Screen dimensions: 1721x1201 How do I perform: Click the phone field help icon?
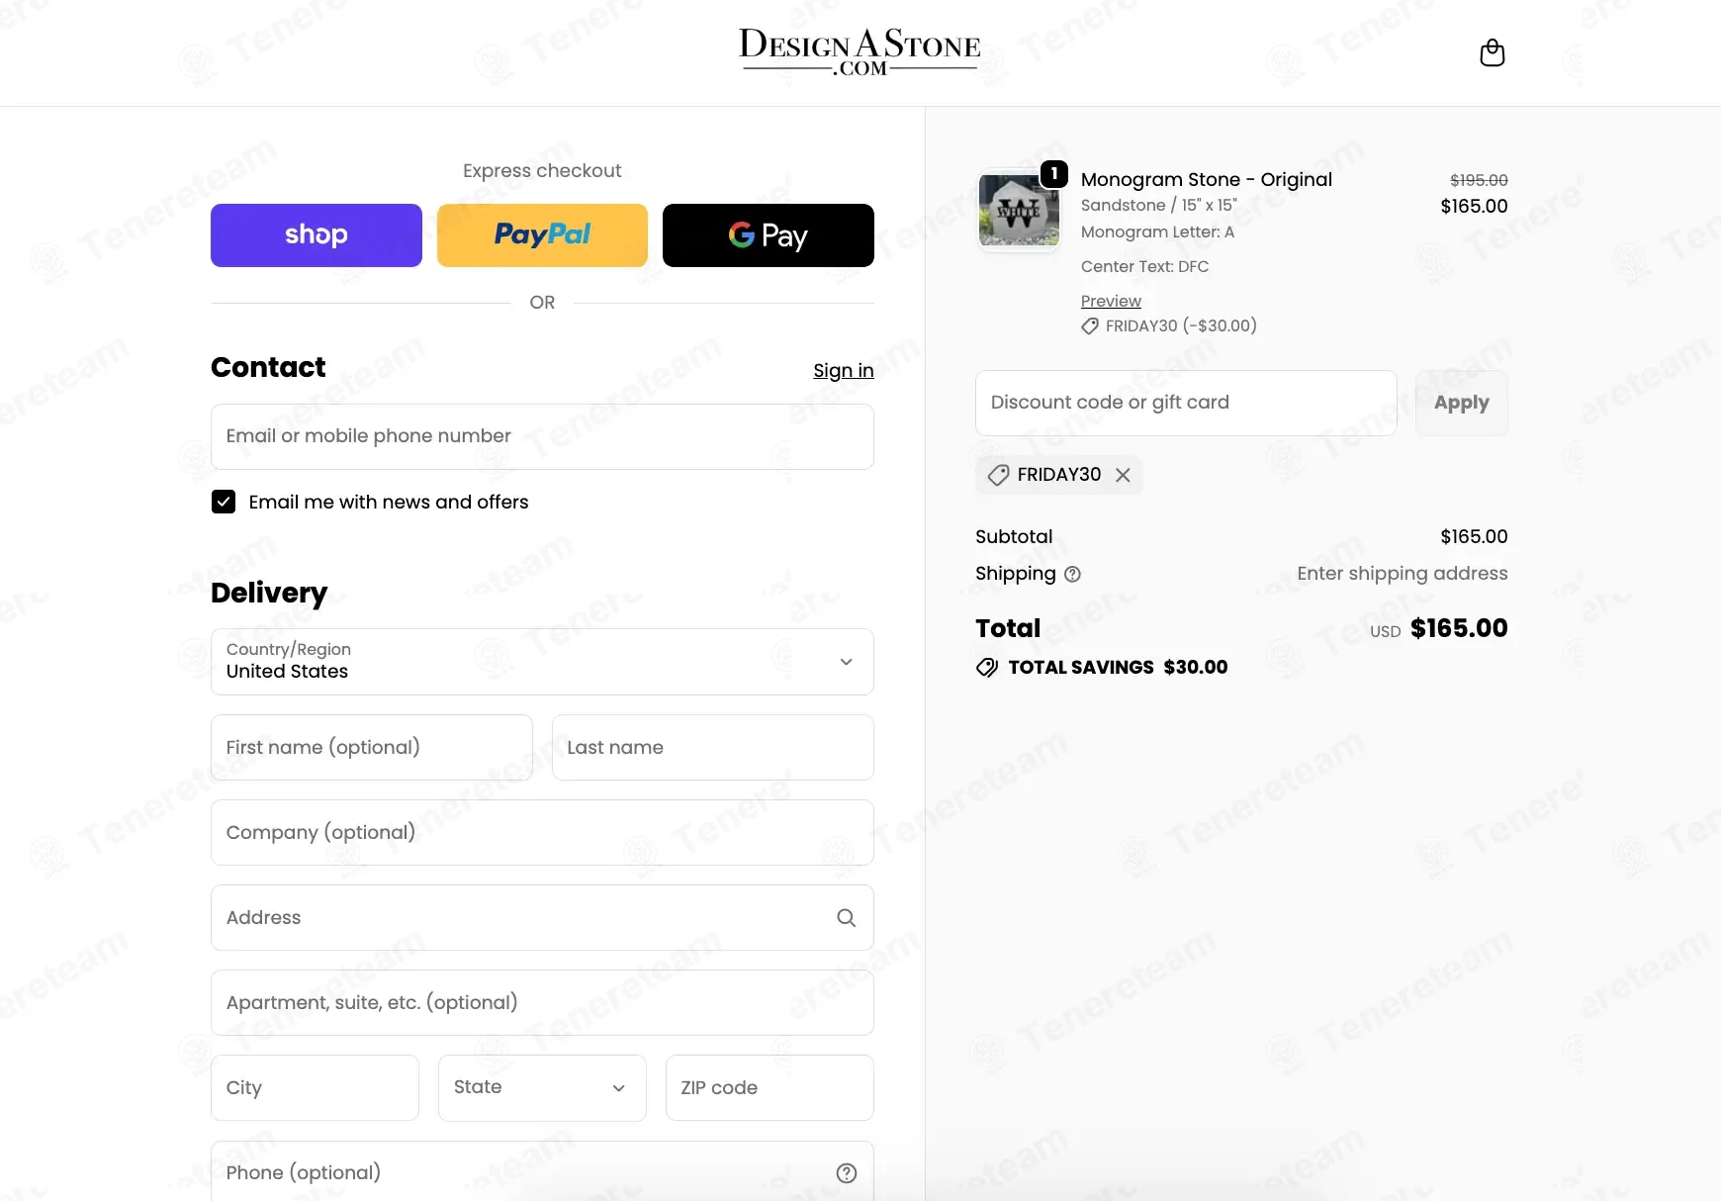coord(846,1173)
